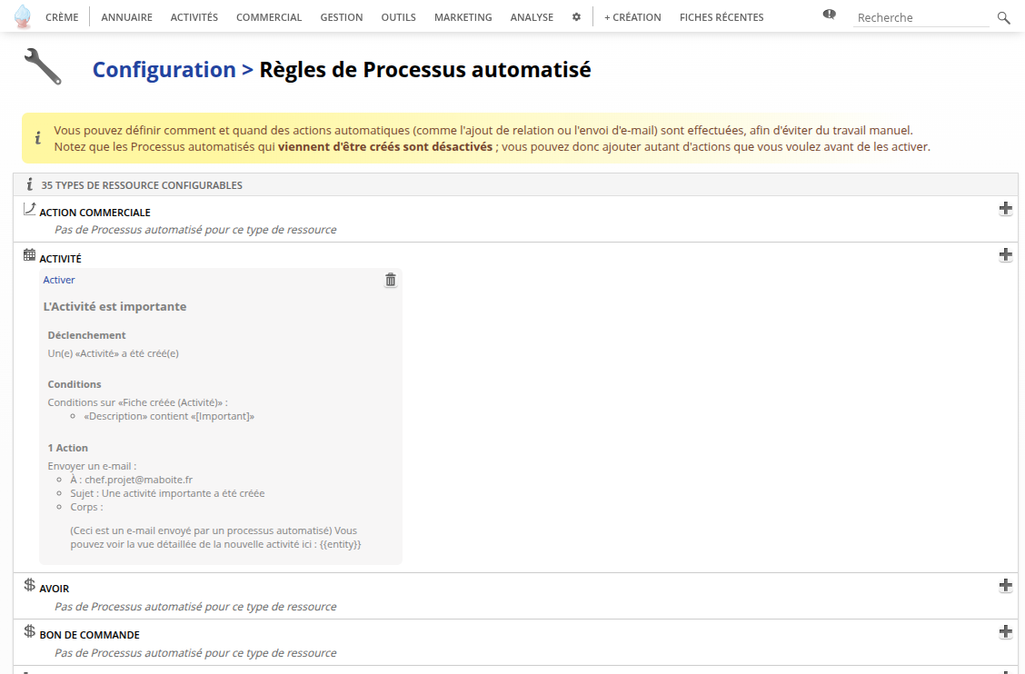Expand the Gestion menu
1025x674 pixels.
342,17
